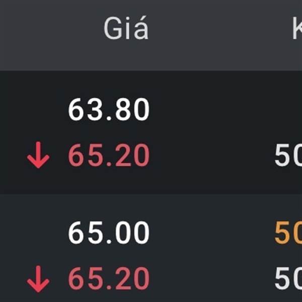Click the partially visible K column header
This screenshot has height=302, width=302.
pyautogui.click(x=297, y=28)
